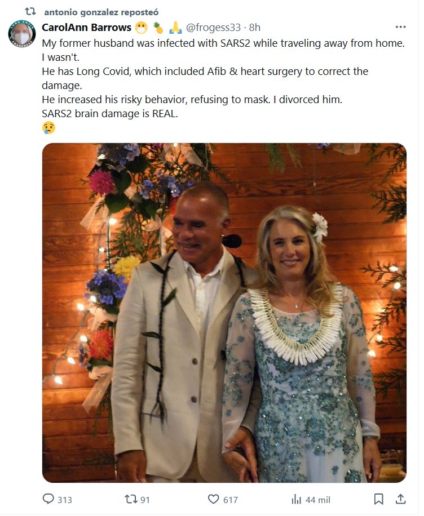The image size is (424, 516).
Task: Click the 617 likes count
Action: coord(230,500)
